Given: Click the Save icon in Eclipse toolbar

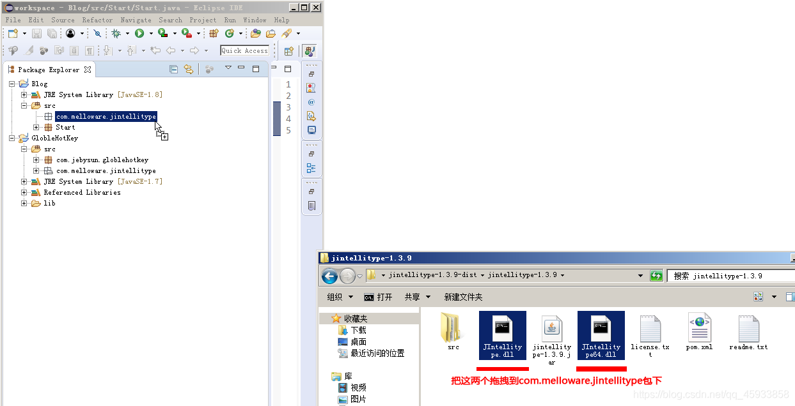Looking at the screenshot, I should point(36,33).
